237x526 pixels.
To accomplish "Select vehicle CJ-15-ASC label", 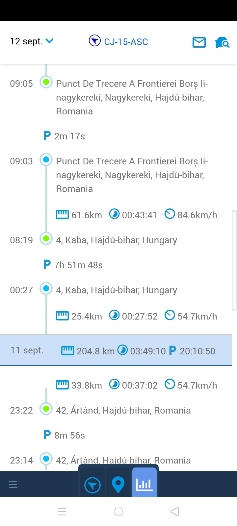I will point(126,42).
